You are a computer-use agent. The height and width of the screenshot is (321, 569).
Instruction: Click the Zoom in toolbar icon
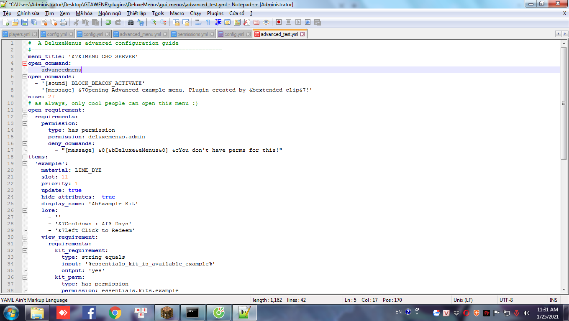[154, 22]
